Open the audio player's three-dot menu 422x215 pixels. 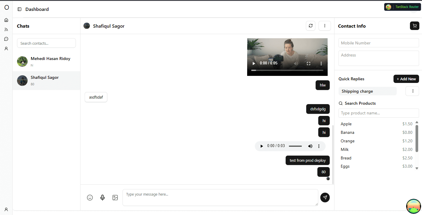click(x=319, y=146)
